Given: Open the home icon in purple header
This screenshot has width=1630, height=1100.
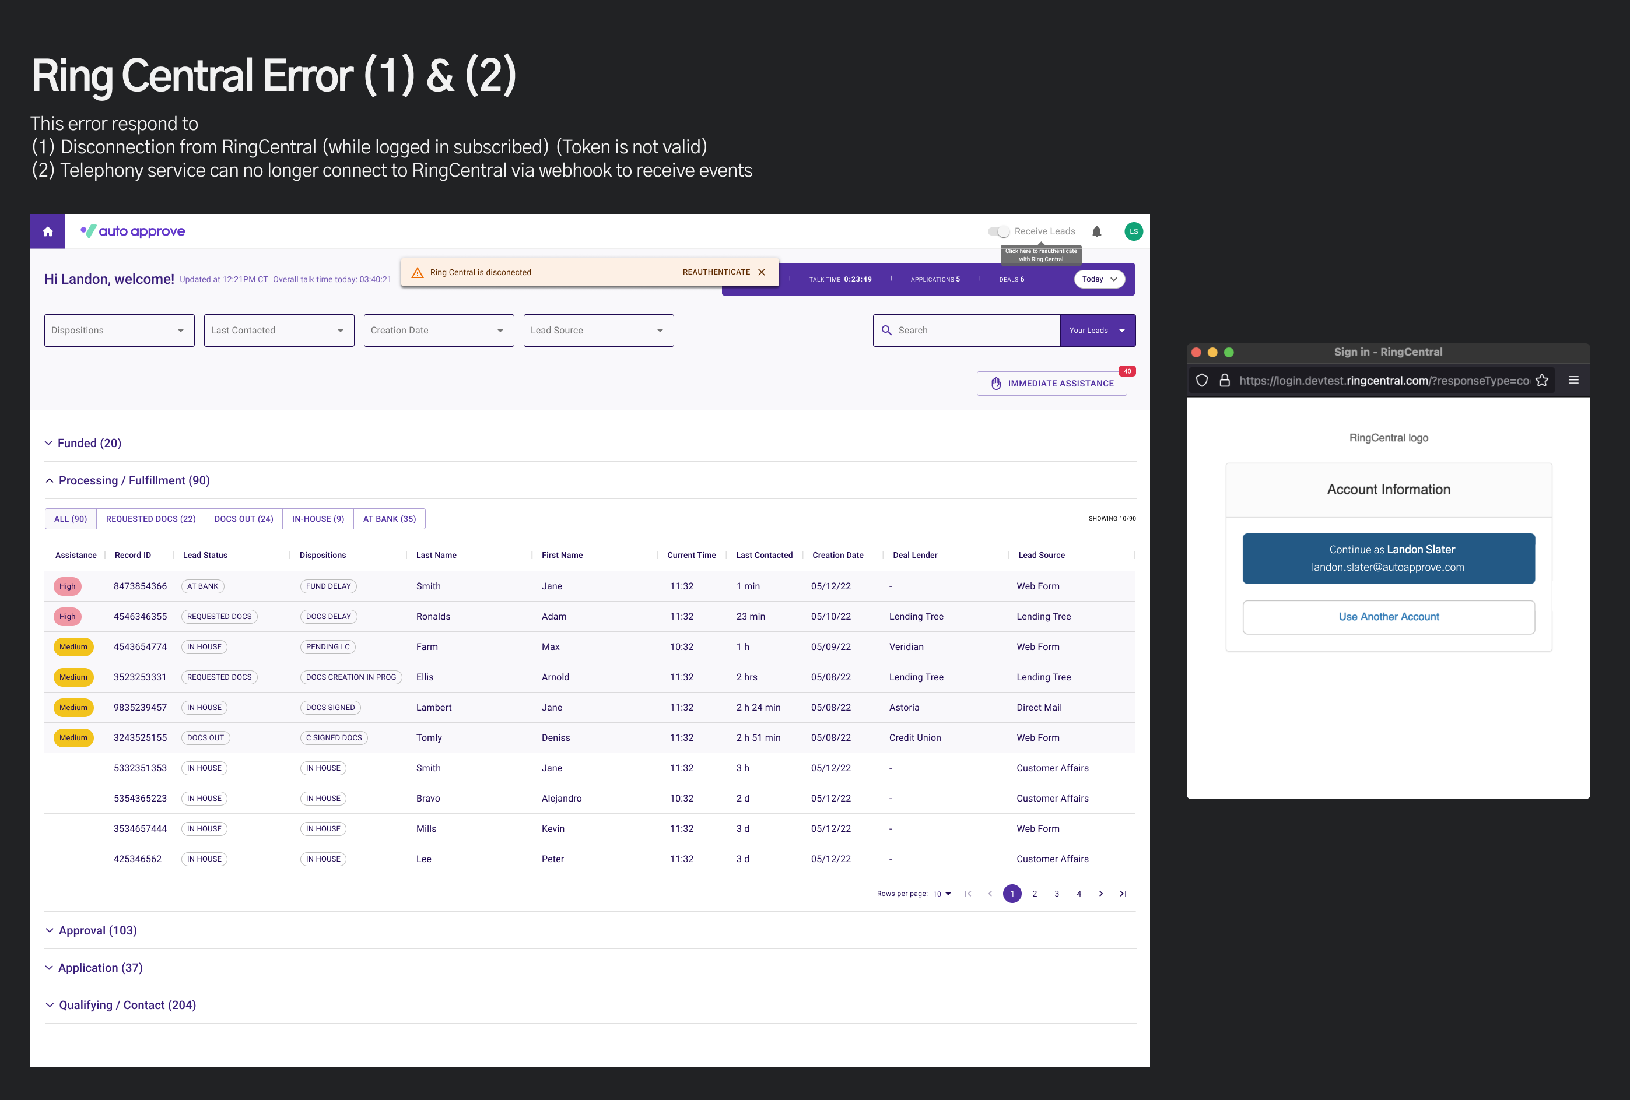Looking at the screenshot, I should (x=48, y=231).
